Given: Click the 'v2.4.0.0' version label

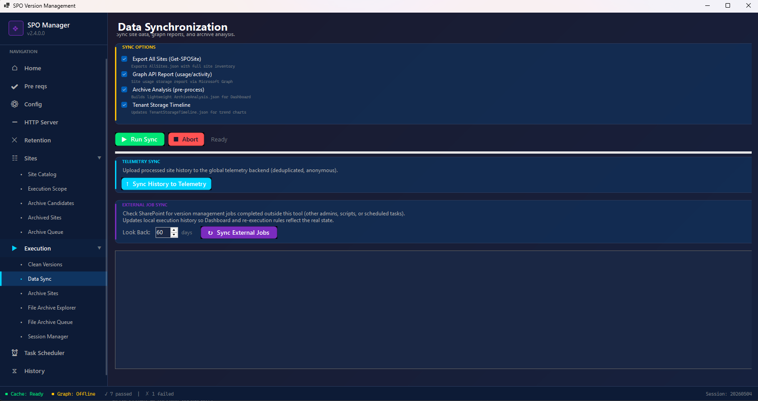Looking at the screenshot, I should pos(36,33).
